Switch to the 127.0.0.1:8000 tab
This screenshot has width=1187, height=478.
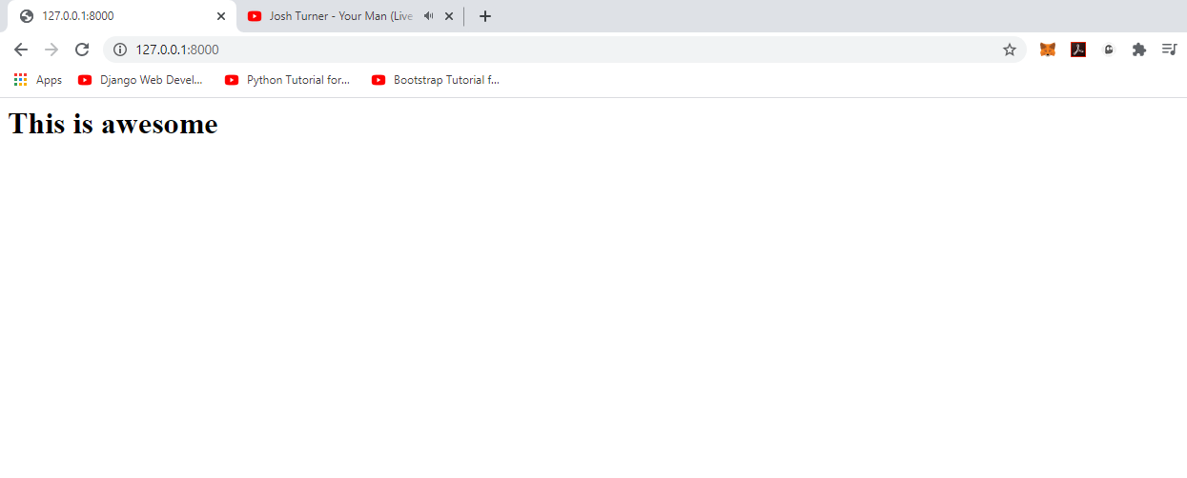click(x=122, y=16)
